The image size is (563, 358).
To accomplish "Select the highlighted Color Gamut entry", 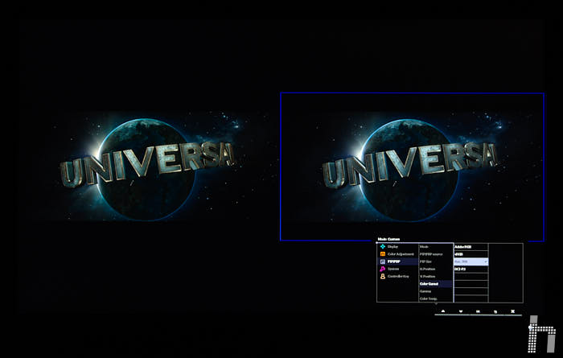I will (436, 284).
